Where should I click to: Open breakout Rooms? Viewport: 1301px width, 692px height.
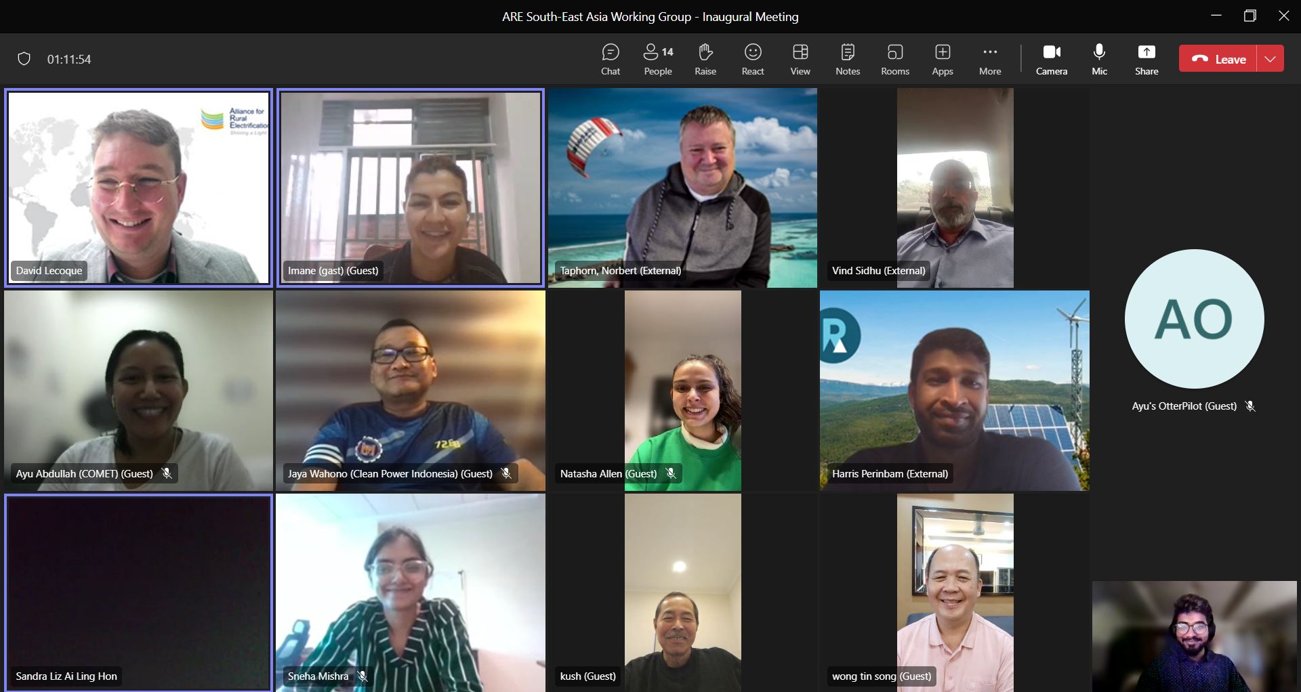pyautogui.click(x=894, y=59)
